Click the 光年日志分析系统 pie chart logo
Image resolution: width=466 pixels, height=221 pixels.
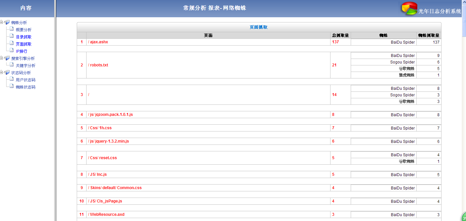click(409, 8)
